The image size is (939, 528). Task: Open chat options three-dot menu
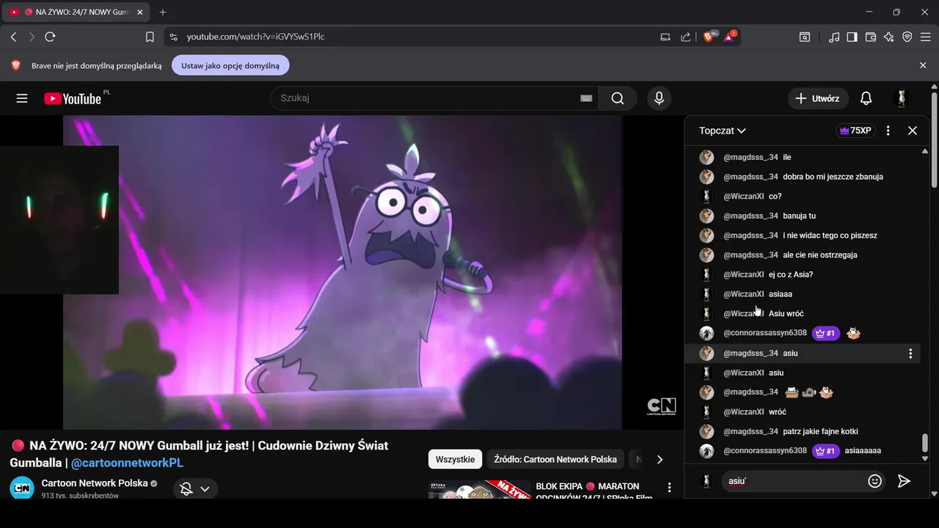tap(888, 131)
